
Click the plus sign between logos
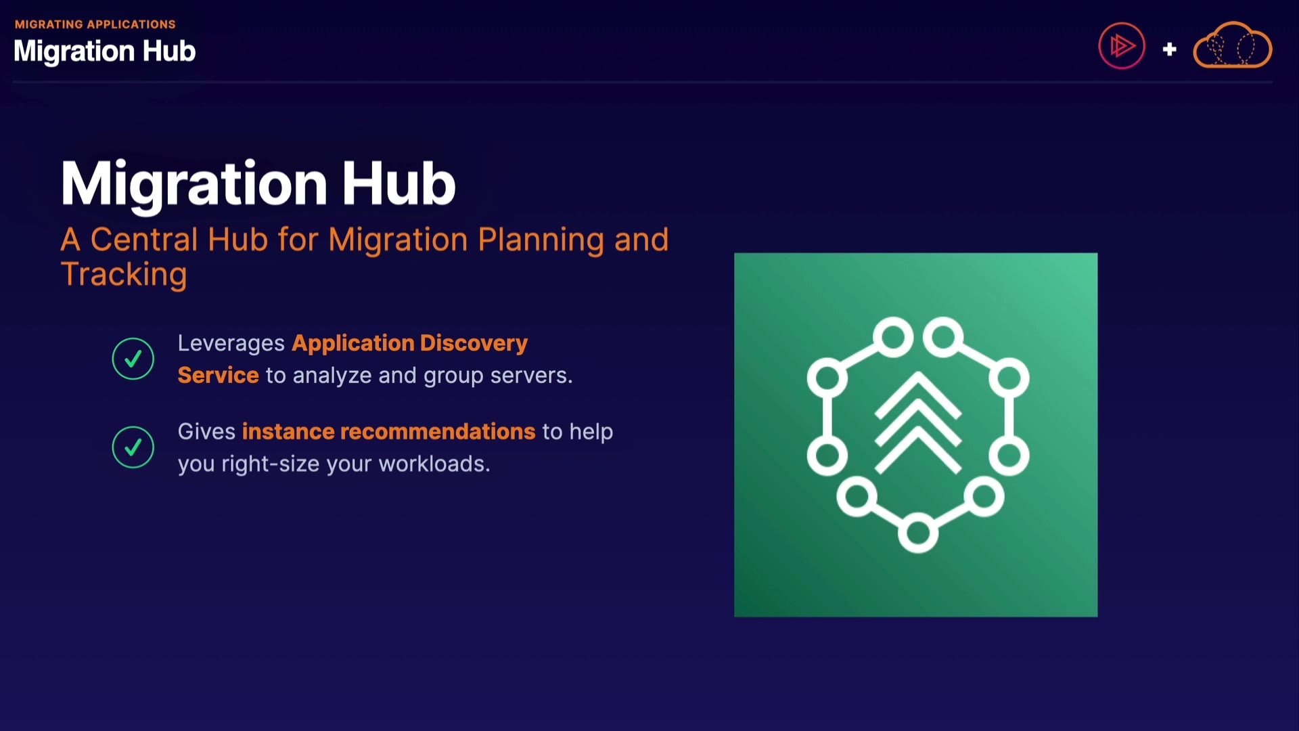coord(1169,49)
